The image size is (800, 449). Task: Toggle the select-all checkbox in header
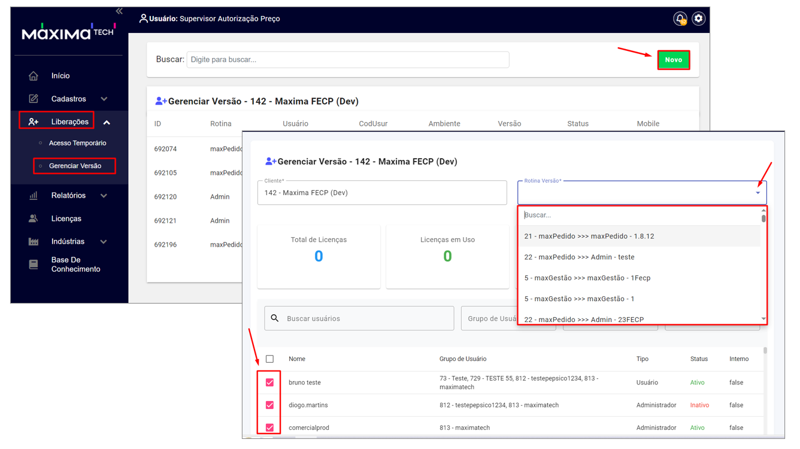coord(269,359)
